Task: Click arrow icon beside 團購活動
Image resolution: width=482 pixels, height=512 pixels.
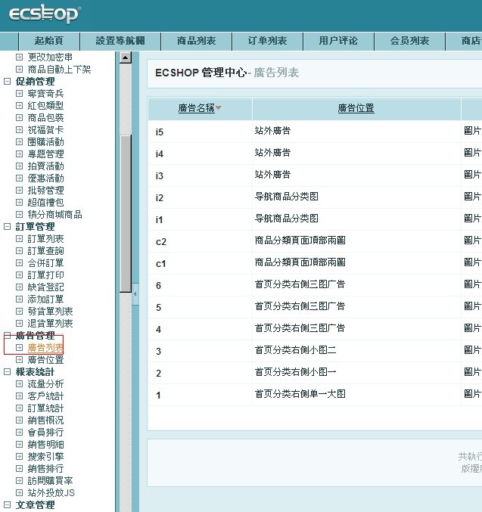Action: tap(19, 142)
